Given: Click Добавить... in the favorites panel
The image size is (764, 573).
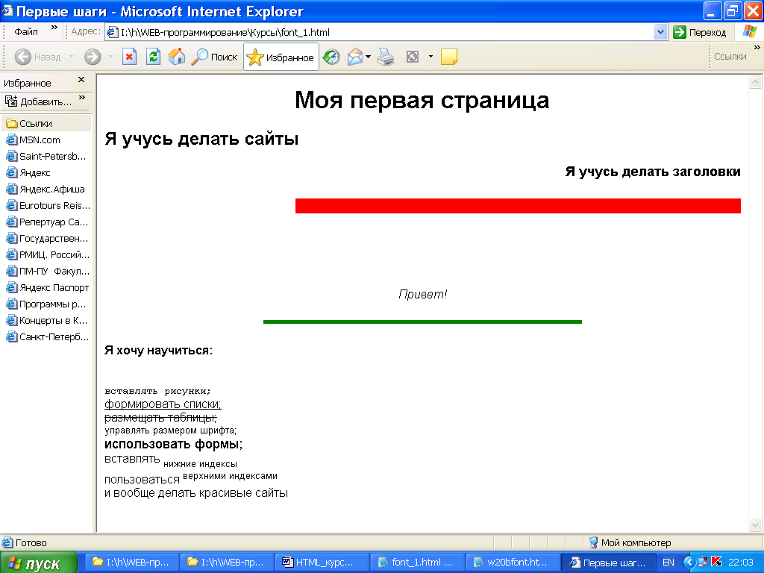Looking at the screenshot, I should pyautogui.click(x=39, y=101).
